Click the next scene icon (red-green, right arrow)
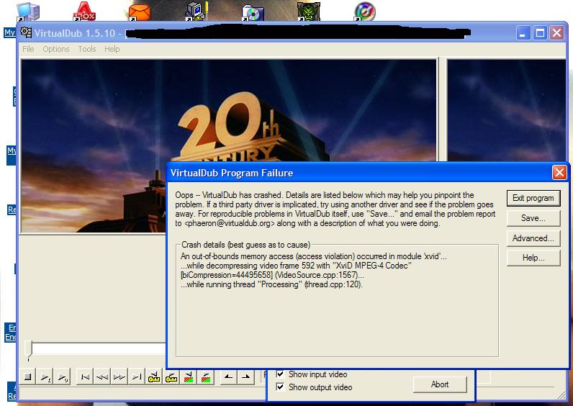 (206, 376)
